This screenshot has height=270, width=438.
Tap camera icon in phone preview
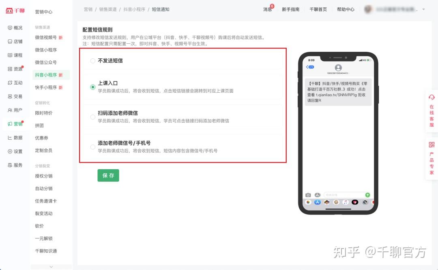pos(308,195)
